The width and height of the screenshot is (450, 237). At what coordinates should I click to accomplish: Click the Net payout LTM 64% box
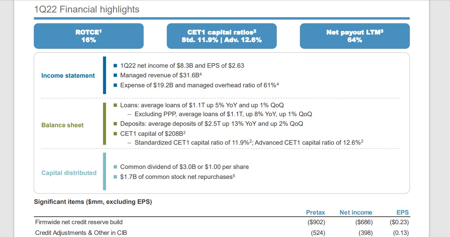point(355,36)
